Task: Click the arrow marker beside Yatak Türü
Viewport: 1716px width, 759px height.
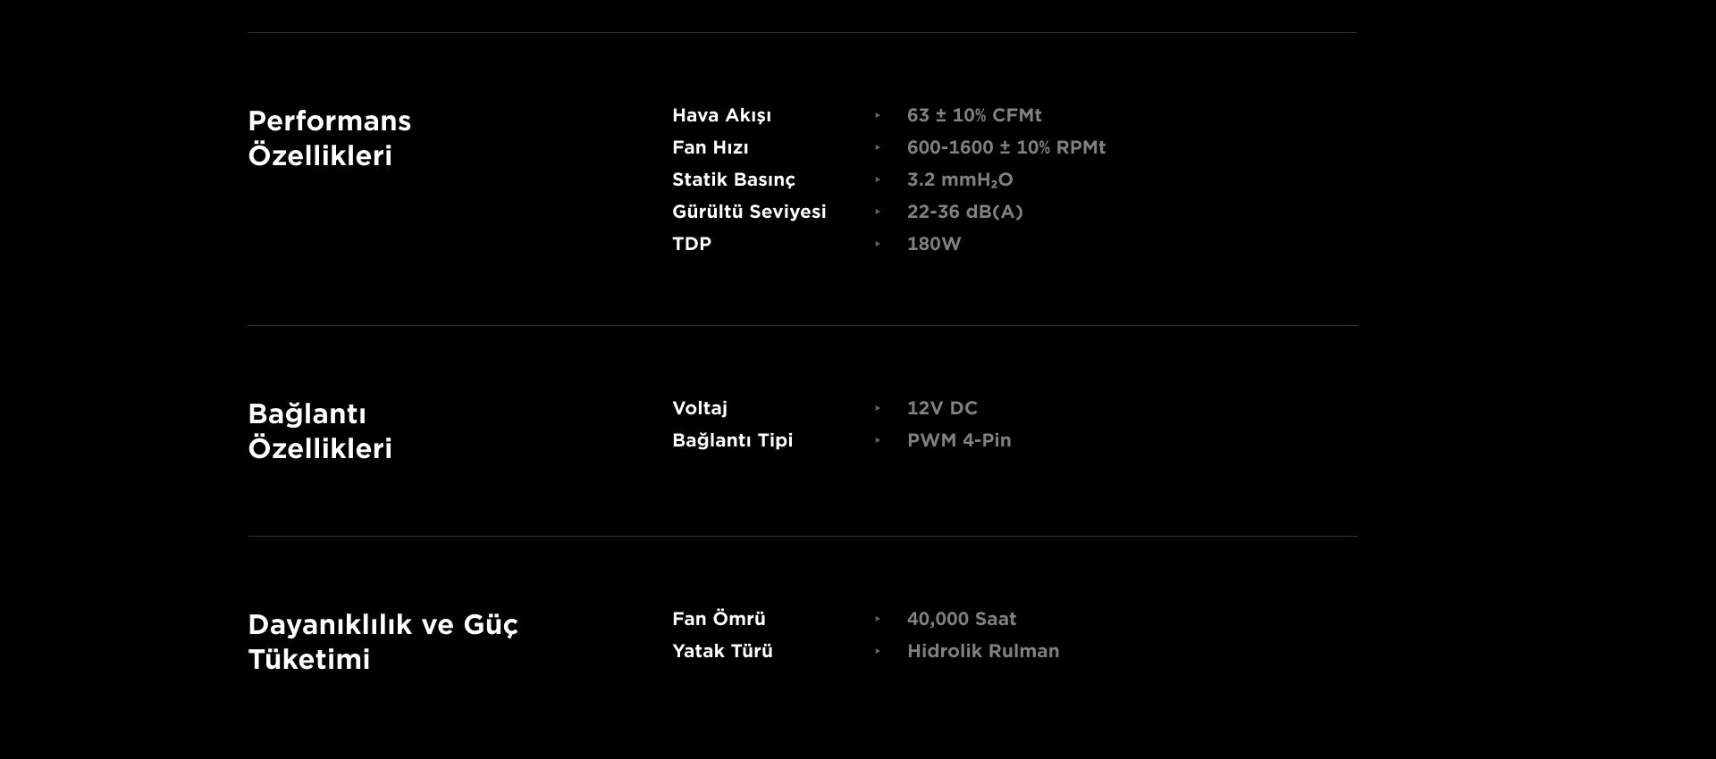Action: point(878,651)
